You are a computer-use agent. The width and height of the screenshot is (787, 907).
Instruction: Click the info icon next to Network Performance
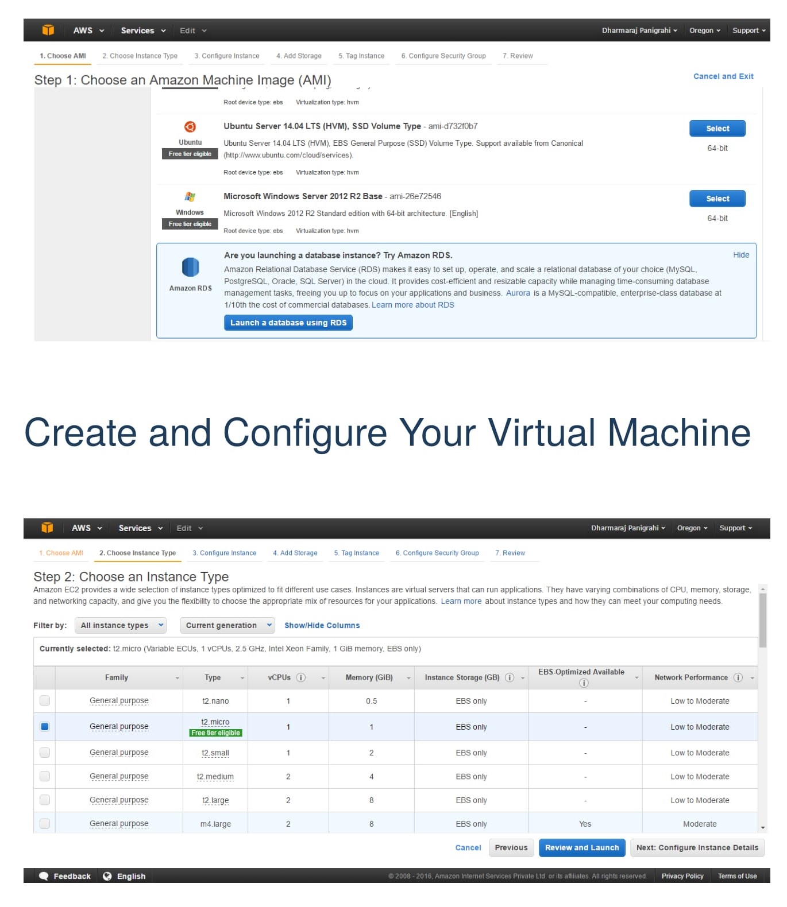(x=738, y=677)
